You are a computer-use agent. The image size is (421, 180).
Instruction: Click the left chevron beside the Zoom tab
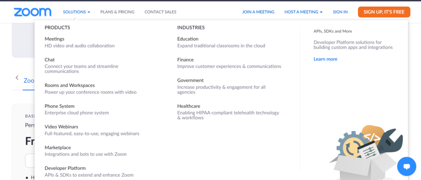(x=17, y=78)
